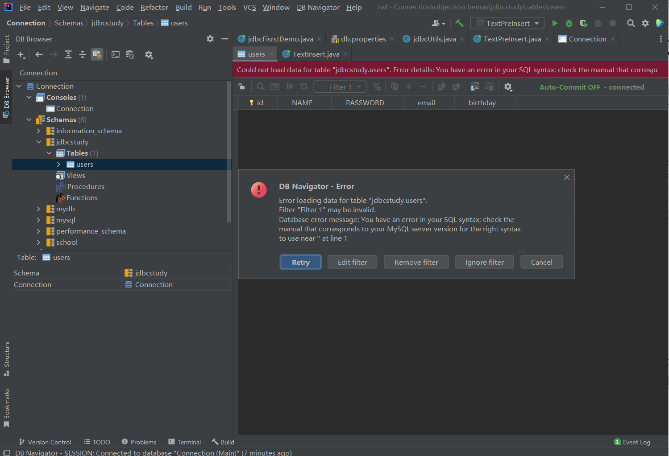Click the Run green play icon
669x456 pixels.
pyautogui.click(x=555, y=23)
